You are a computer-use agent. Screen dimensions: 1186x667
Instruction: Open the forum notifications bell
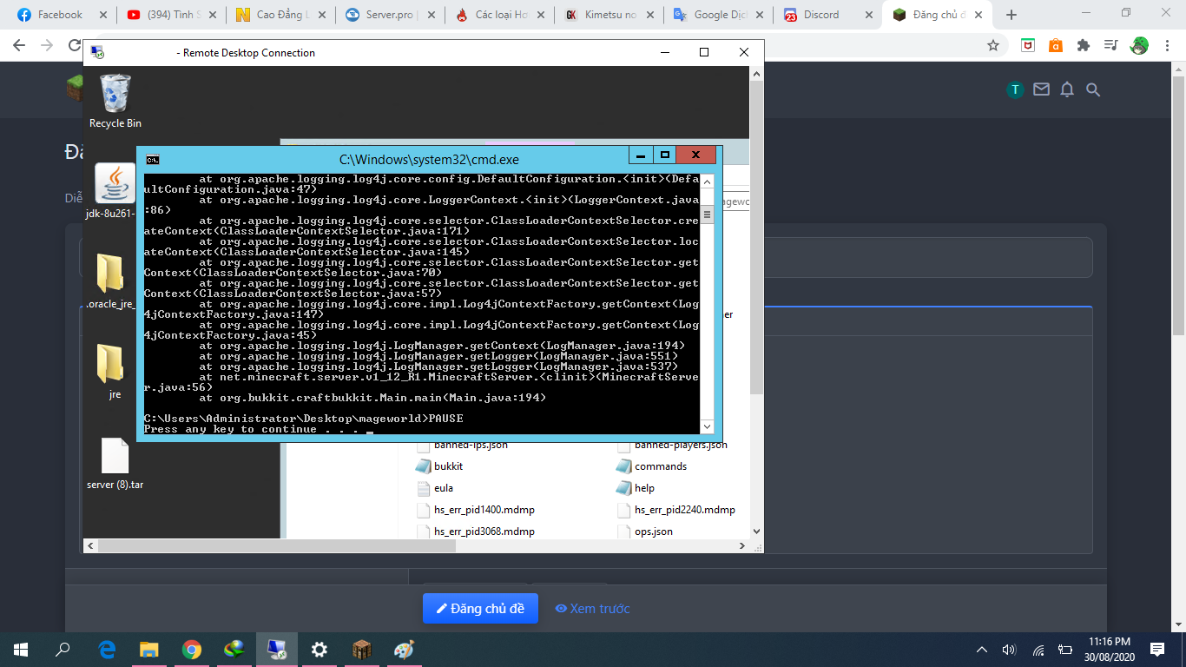1067,89
